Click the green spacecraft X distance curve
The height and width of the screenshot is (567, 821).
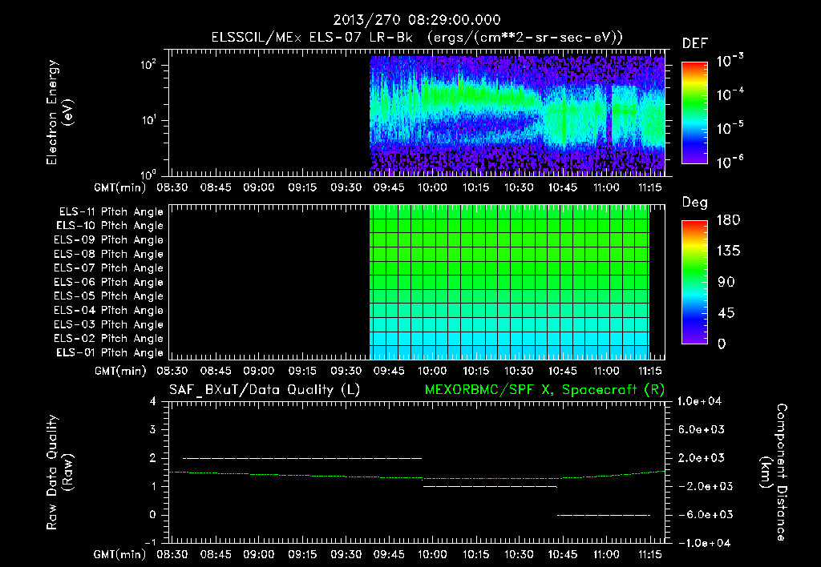coord(417,477)
